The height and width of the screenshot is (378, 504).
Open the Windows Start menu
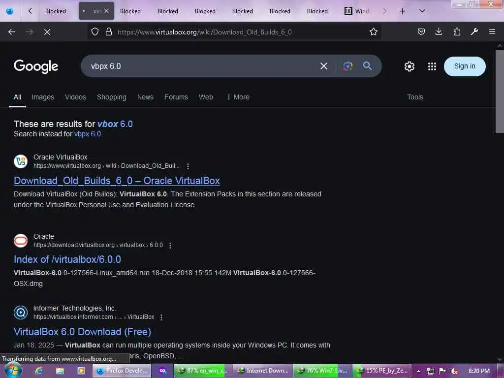point(13,371)
